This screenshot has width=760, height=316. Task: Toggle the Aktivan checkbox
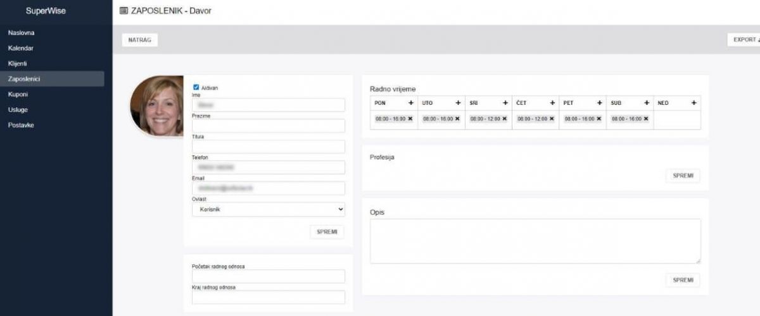tap(196, 87)
